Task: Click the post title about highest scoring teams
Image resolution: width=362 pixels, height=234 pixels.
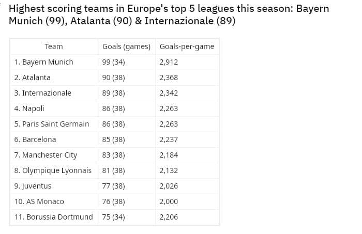Action: pos(169,15)
